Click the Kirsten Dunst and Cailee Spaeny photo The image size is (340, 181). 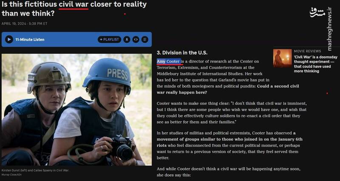point(76,110)
